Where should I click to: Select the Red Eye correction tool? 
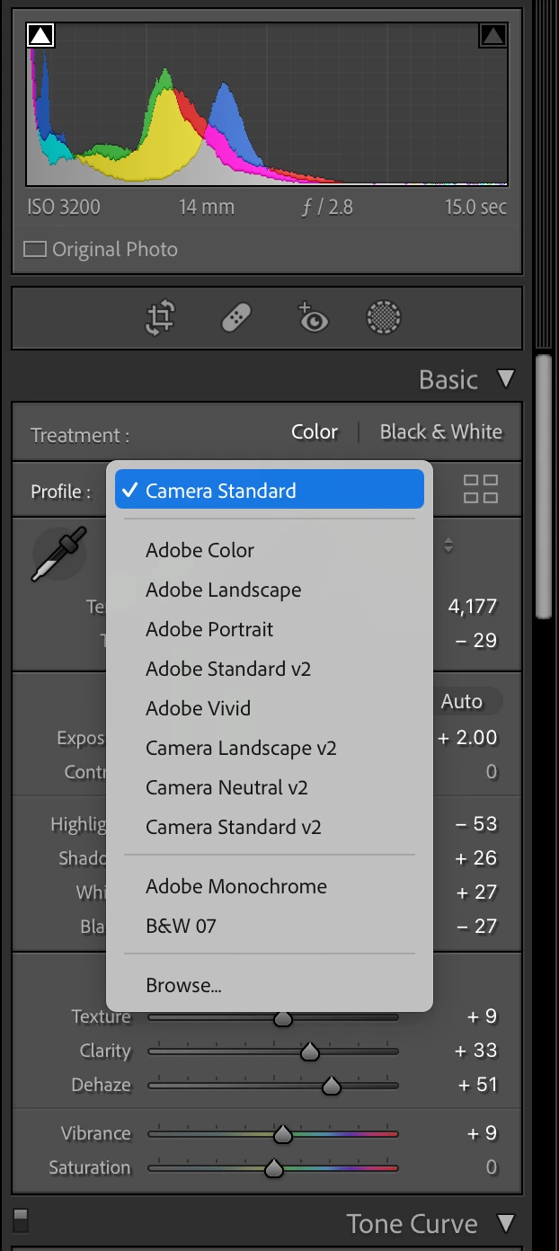[x=312, y=318]
